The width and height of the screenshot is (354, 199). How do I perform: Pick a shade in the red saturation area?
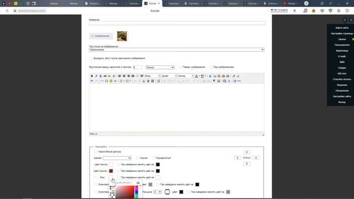pyautogui.click(x=125, y=192)
